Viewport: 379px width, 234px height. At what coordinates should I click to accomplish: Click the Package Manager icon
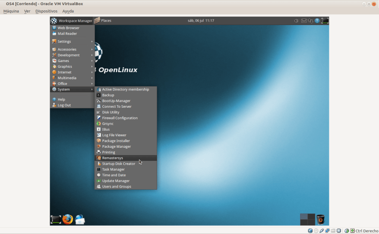pyautogui.click(x=98, y=147)
